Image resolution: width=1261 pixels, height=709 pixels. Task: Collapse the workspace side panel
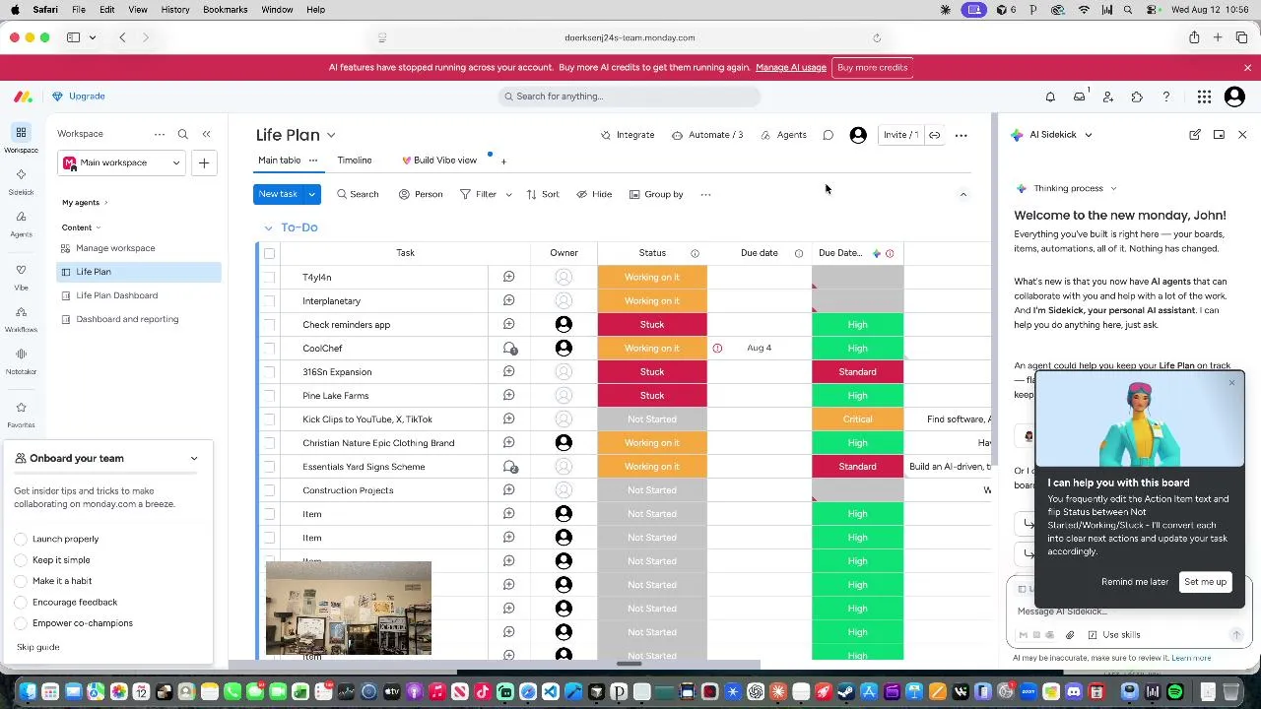tap(206, 134)
